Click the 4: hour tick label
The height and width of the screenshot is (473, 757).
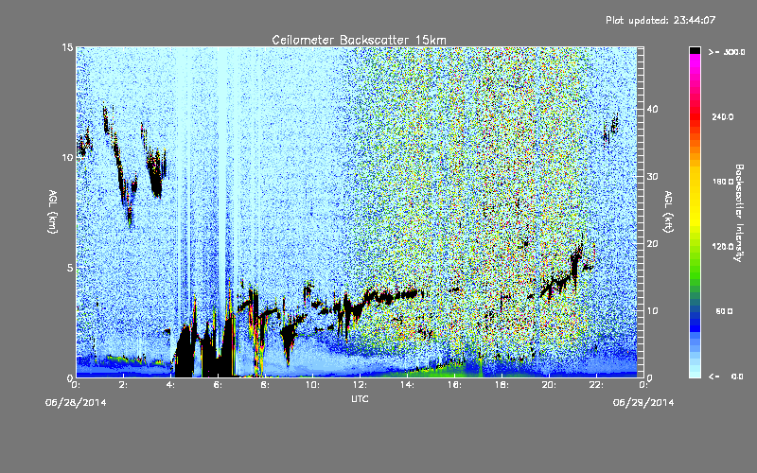tap(170, 385)
